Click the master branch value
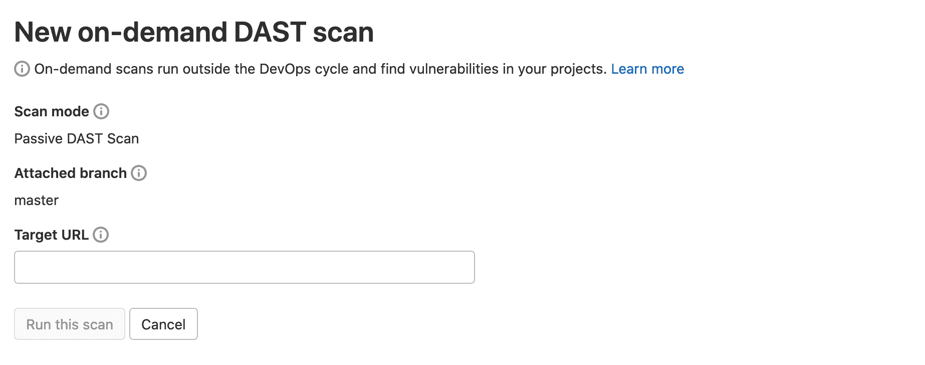Viewport: 925px width, 365px height. (36, 201)
